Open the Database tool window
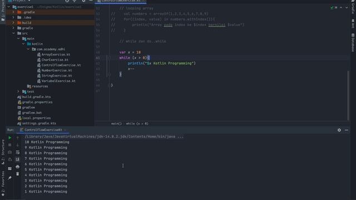 pyautogui.click(x=353, y=43)
